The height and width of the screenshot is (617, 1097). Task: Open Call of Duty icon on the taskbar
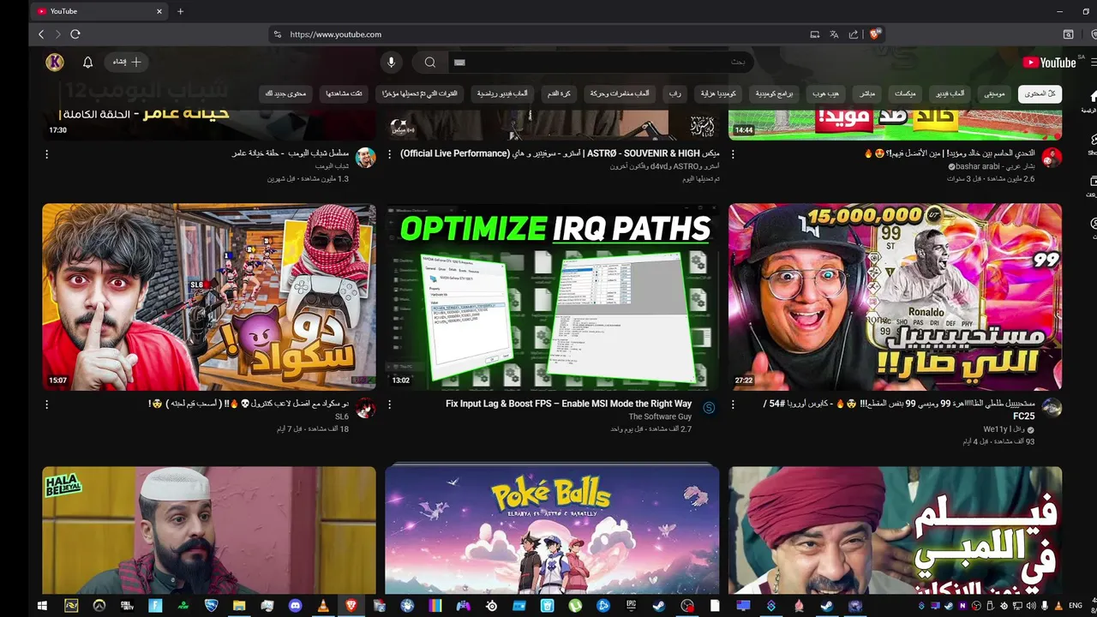coord(127,606)
